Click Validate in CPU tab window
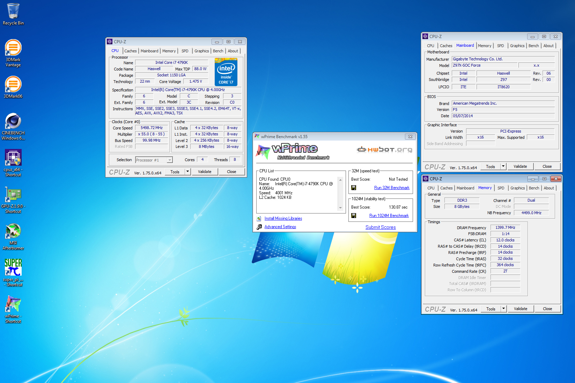575x383 pixels. click(205, 172)
